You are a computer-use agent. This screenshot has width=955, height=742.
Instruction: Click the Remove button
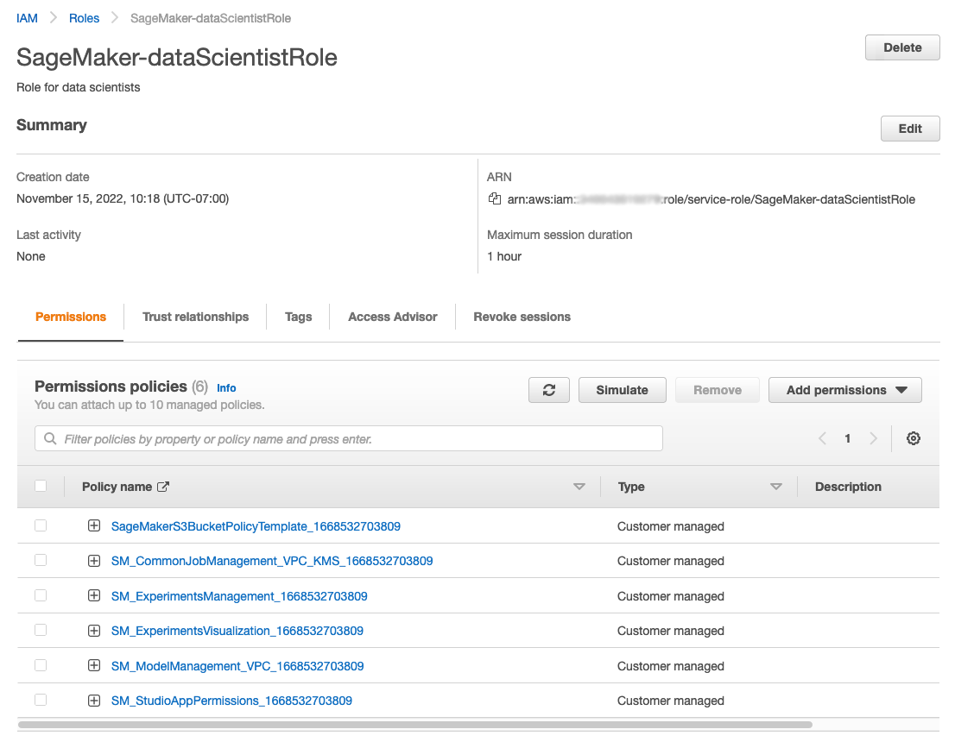coord(718,390)
